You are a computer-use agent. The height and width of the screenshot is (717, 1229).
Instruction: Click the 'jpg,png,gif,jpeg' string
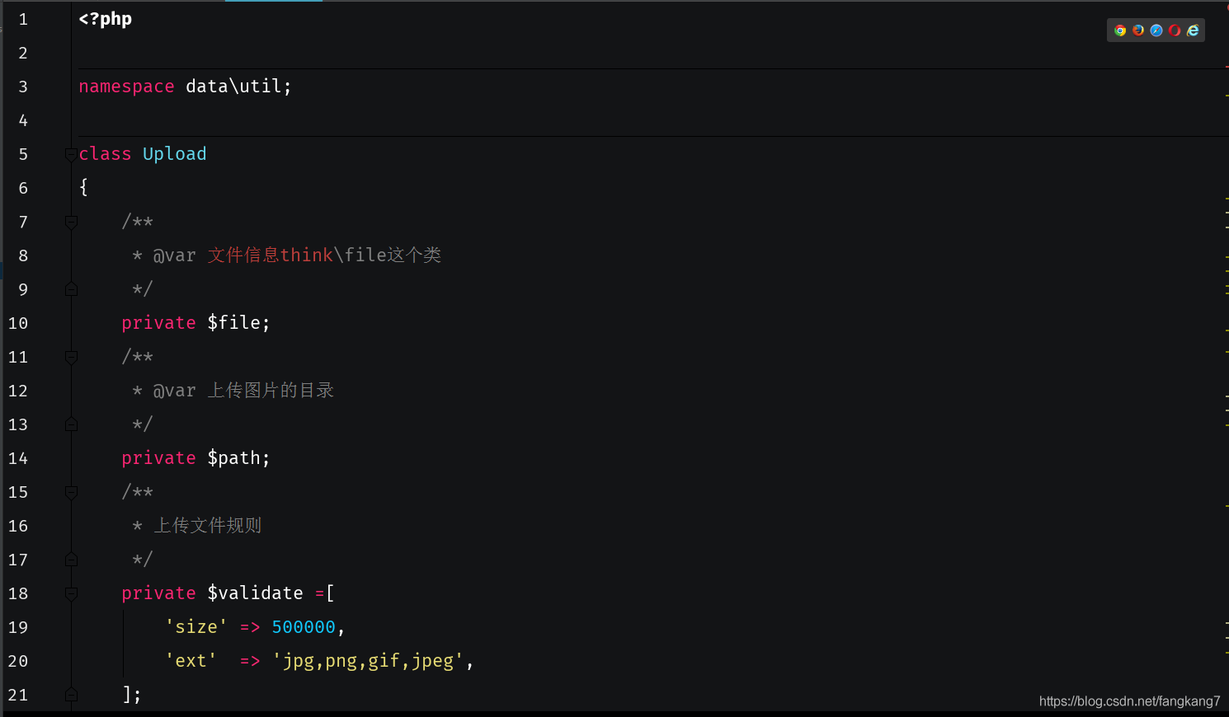368,661
